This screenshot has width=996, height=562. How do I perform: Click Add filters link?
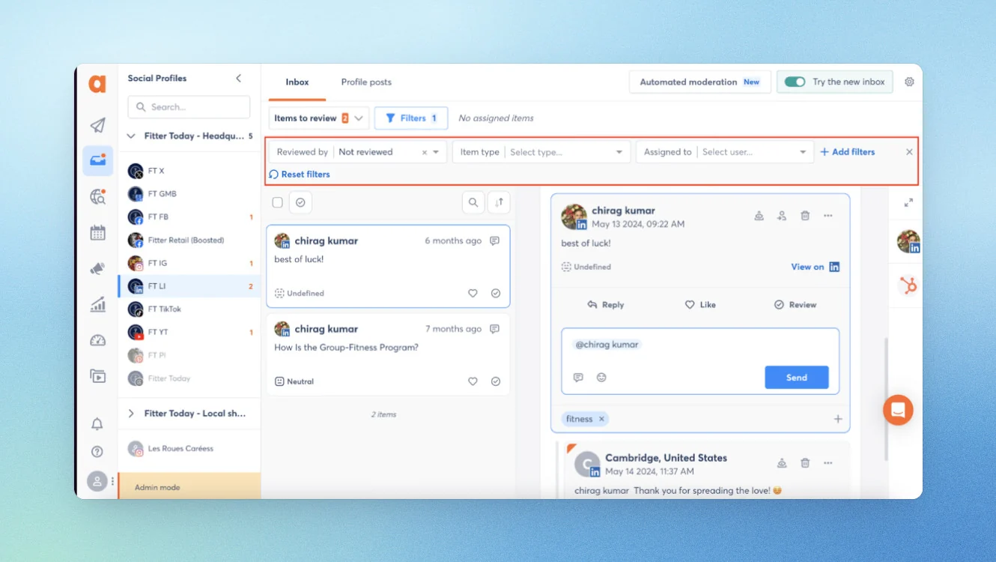click(848, 152)
